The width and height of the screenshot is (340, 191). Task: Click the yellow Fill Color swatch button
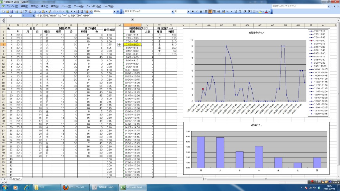pos(260,11)
